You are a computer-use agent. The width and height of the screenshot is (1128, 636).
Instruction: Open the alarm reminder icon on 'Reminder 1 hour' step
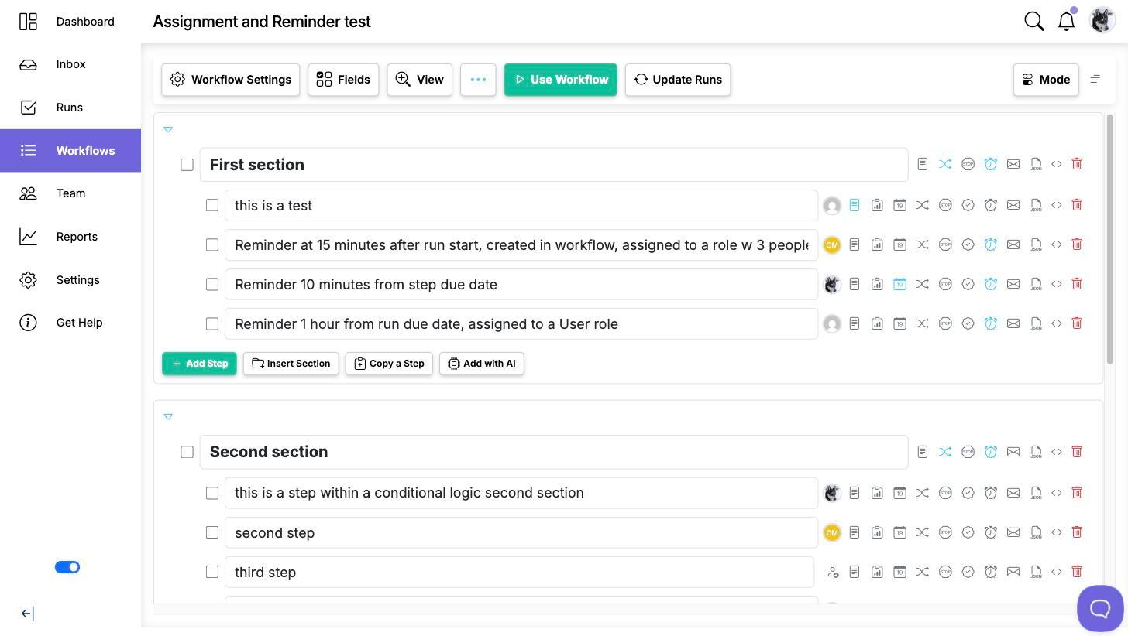[990, 323]
